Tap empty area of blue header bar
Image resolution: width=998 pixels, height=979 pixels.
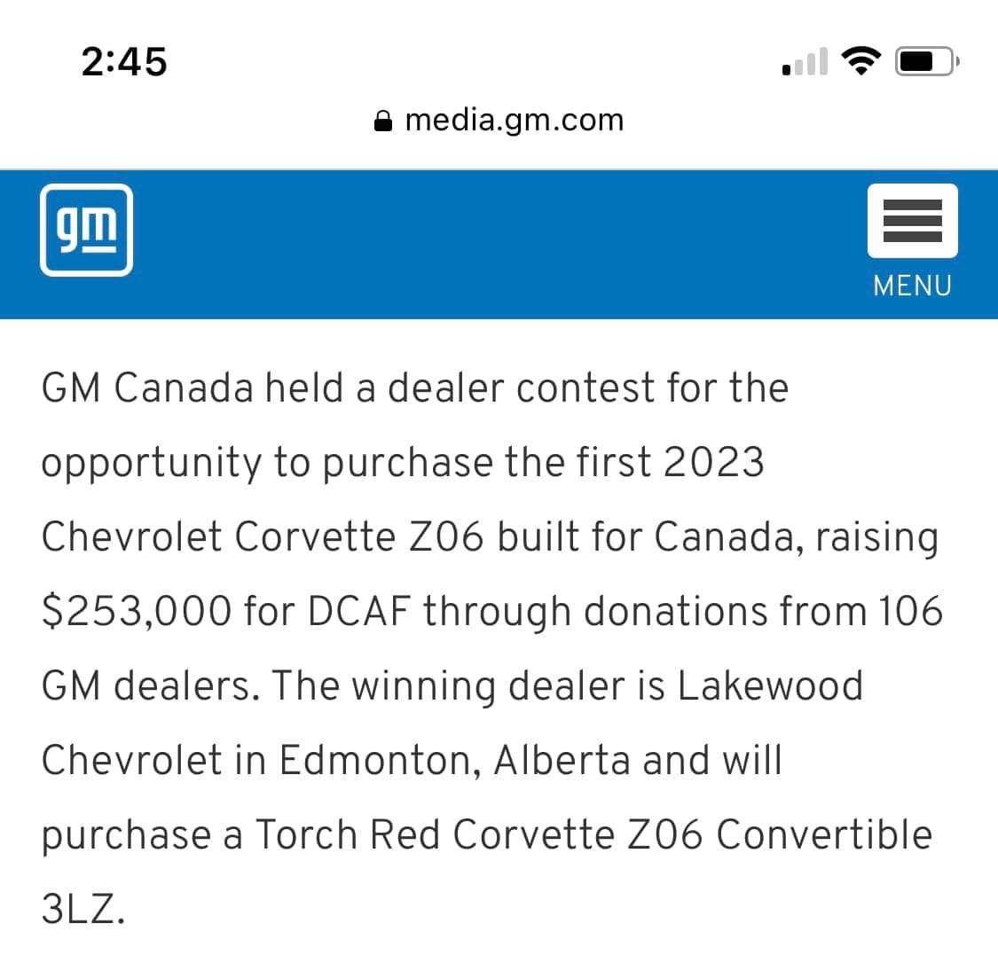point(497,244)
